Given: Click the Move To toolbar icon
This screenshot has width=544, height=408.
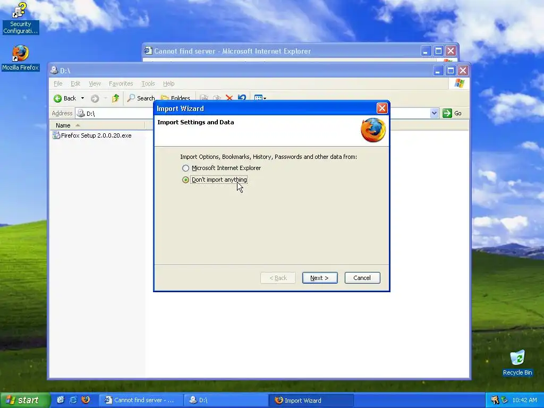Looking at the screenshot, I should point(204,98).
